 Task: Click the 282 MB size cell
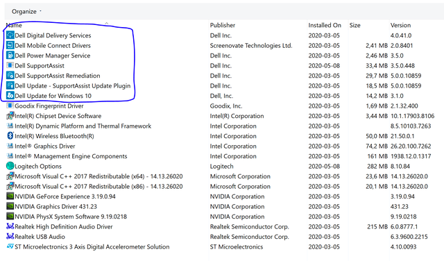(x=377, y=167)
